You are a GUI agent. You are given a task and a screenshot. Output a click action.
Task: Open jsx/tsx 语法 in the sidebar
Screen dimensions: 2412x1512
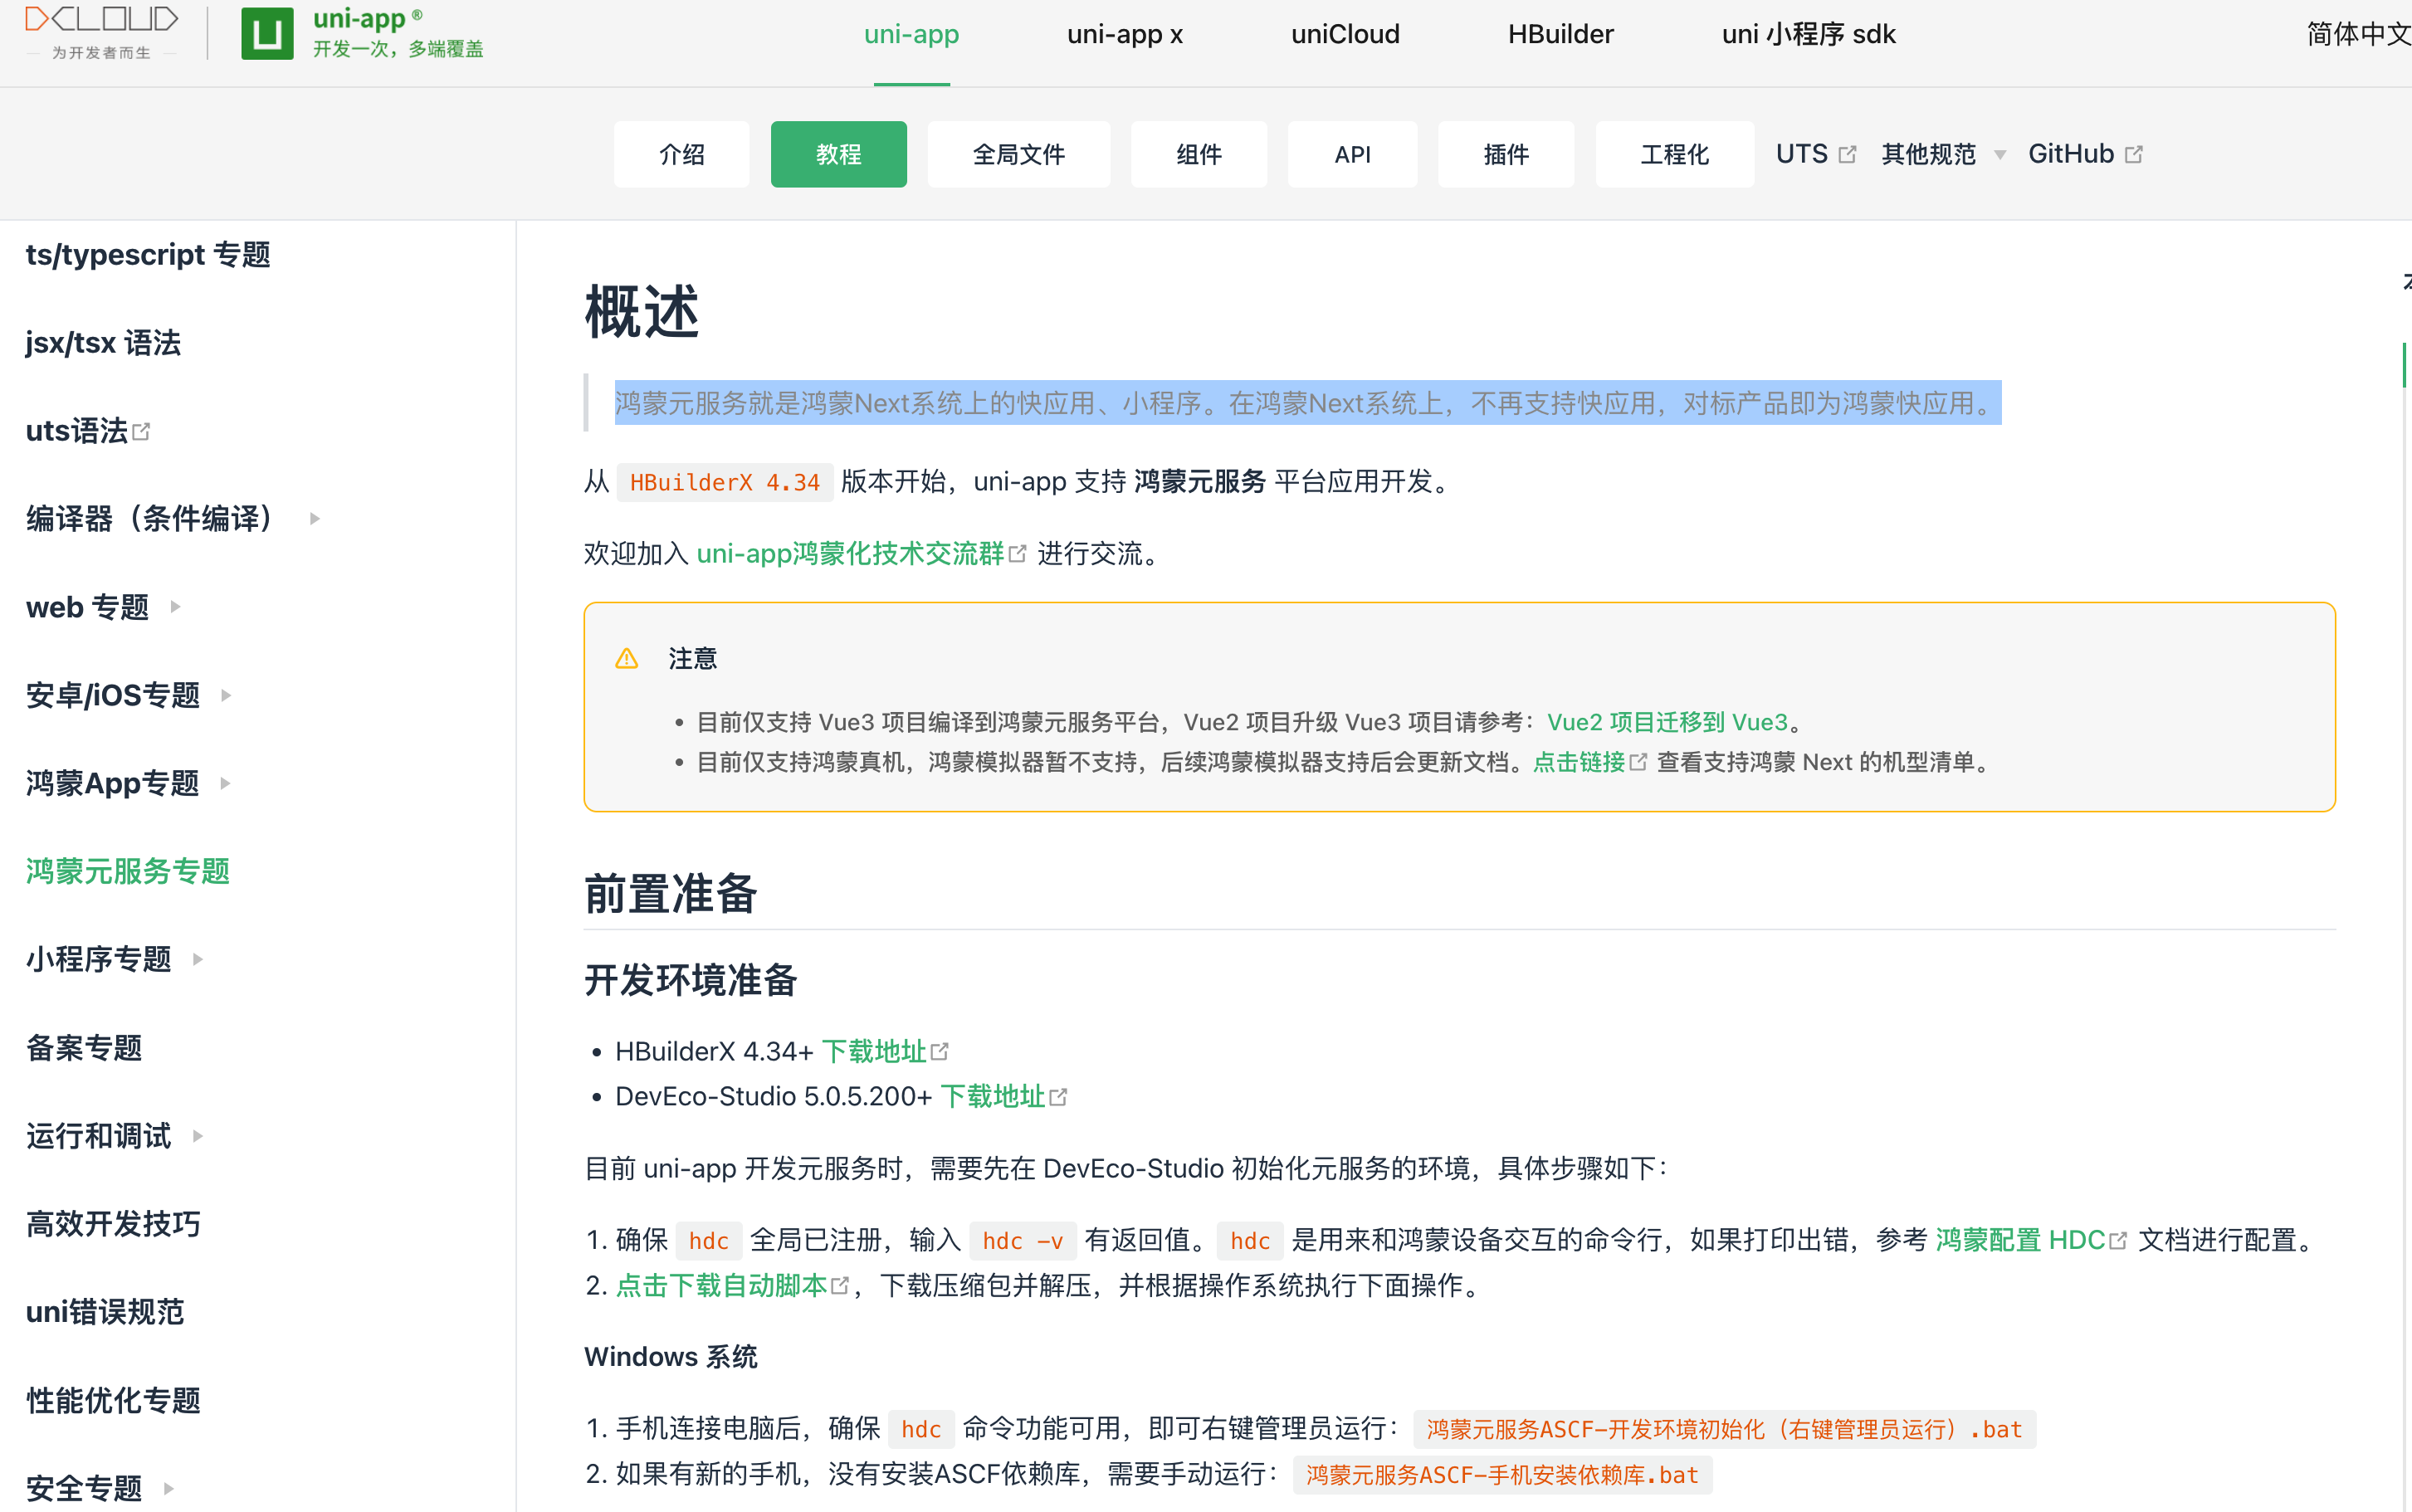point(103,343)
